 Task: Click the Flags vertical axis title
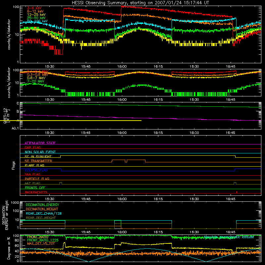click(x=13, y=165)
